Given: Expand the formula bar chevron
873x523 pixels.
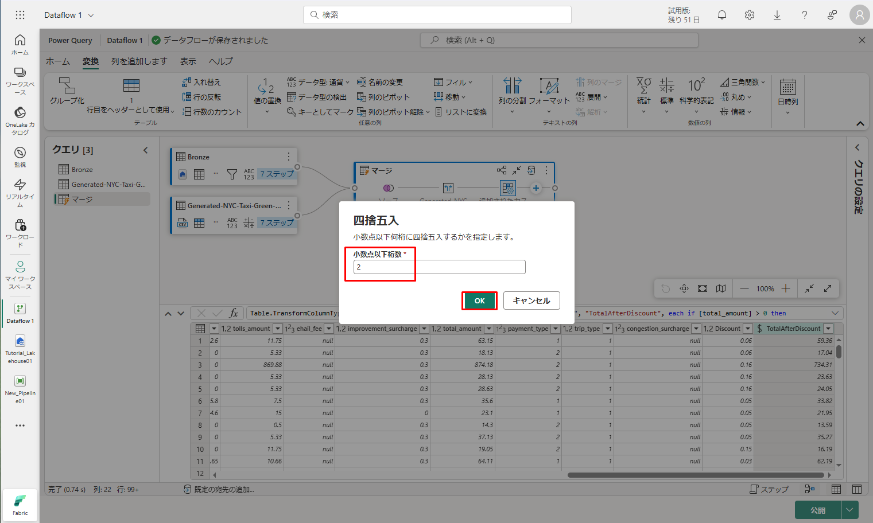Looking at the screenshot, I should [x=835, y=313].
